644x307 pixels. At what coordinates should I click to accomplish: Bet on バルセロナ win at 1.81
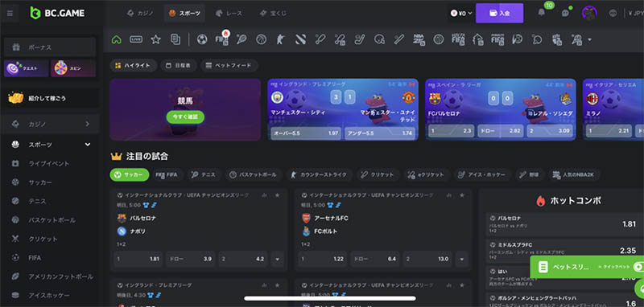[x=138, y=259]
